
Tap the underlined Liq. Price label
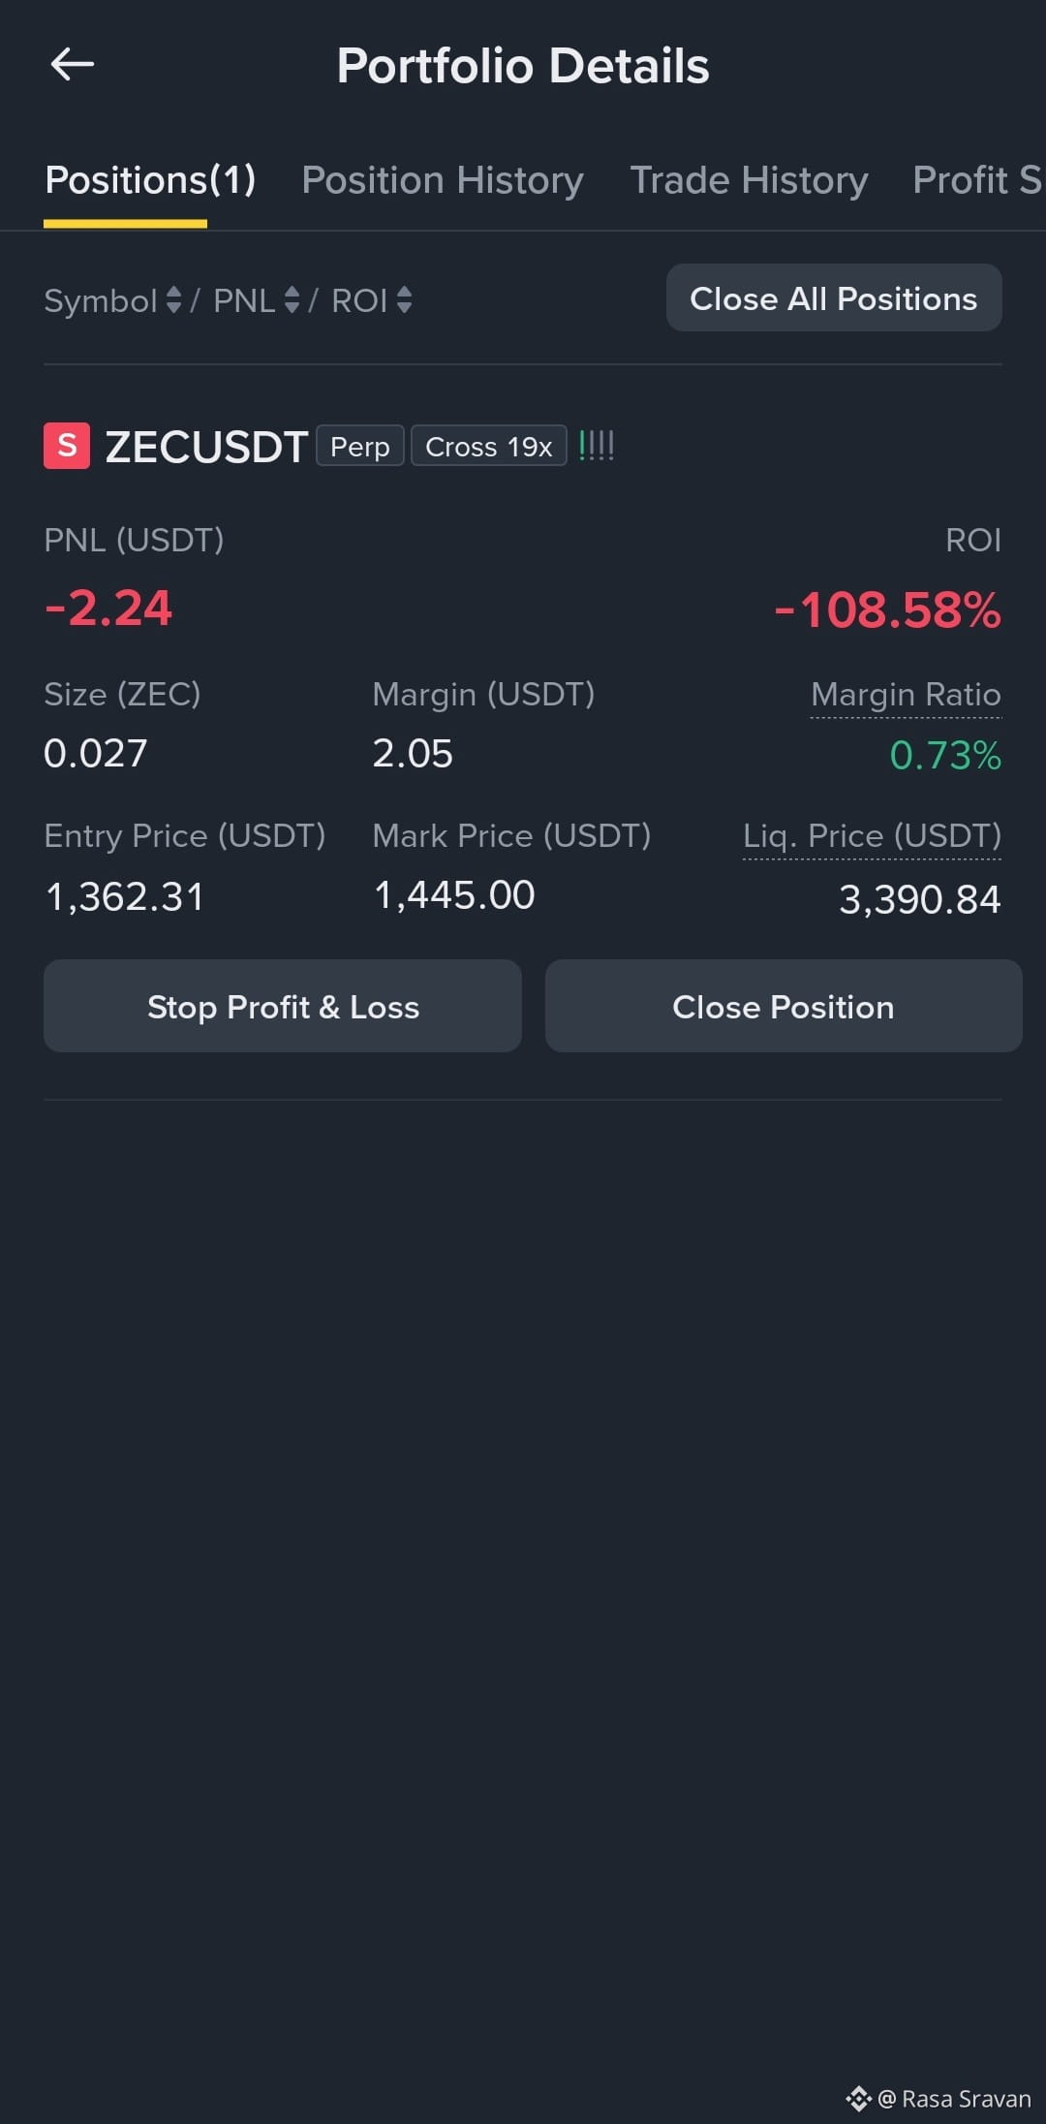(x=872, y=836)
